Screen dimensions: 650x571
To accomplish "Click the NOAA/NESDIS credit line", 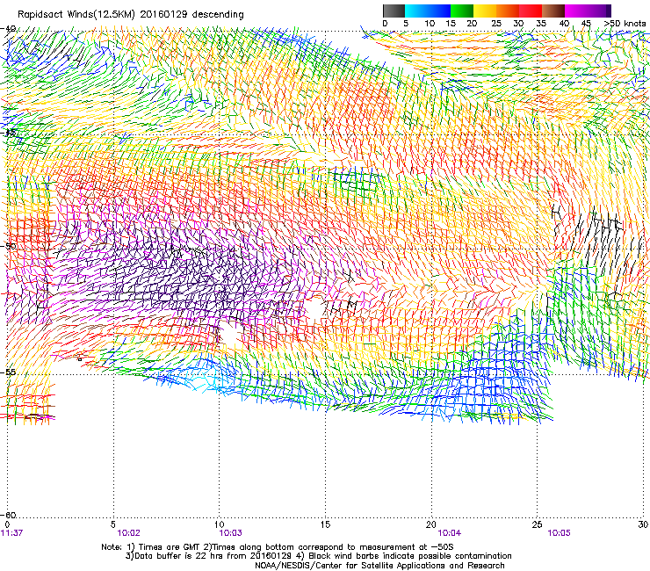I will pyautogui.click(x=379, y=566).
